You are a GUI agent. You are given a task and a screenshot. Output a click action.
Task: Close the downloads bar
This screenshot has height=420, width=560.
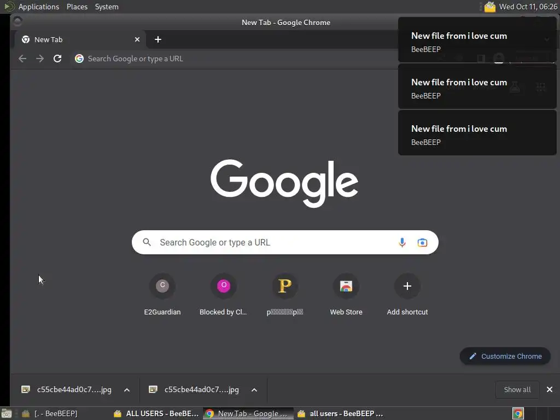click(550, 389)
